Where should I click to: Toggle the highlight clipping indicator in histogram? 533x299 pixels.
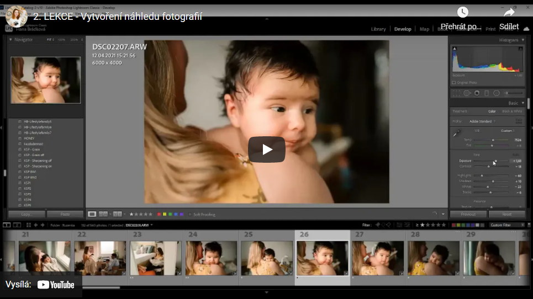520,49
